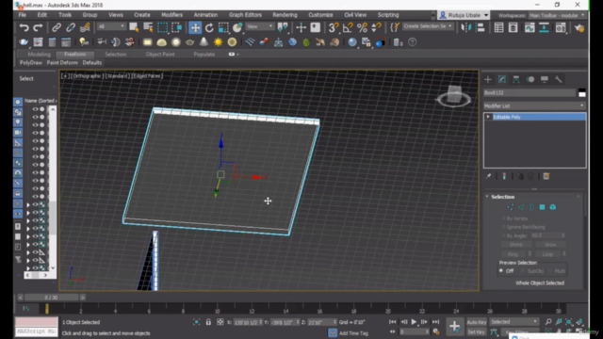Activate the Select Object tool
This screenshot has width=603, height=339.
[x=134, y=27]
